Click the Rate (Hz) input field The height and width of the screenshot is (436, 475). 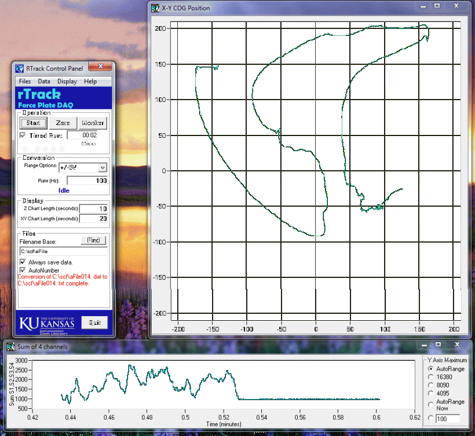(87, 181)
